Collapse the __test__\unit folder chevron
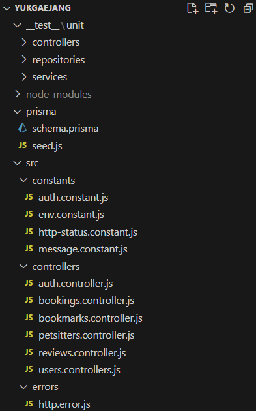Image resolution: width=256 pixels, height=411 pixels. [18, 25]
